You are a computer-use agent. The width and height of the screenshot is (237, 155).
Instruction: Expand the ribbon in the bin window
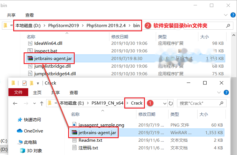[x=225, y=15]
